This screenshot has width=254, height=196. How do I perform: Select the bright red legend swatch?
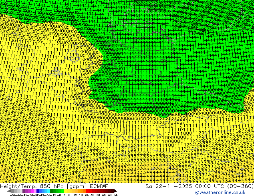(88, 191)
